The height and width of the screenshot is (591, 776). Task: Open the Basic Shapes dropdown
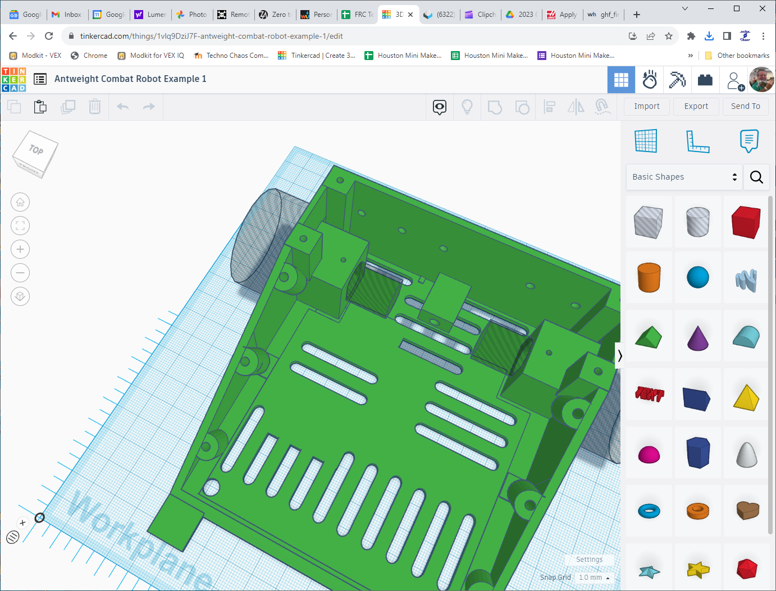click(x=684, y=177)
